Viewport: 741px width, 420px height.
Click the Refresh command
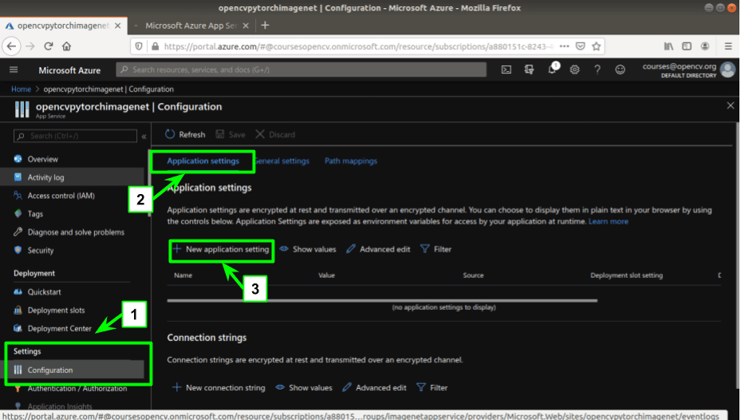click(x=185, y=135)
